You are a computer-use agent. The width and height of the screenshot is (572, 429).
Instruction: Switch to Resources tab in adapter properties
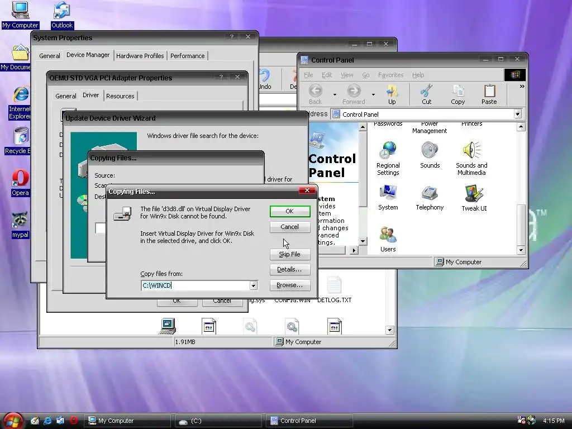pyautogui.click(x=120, y=96)
